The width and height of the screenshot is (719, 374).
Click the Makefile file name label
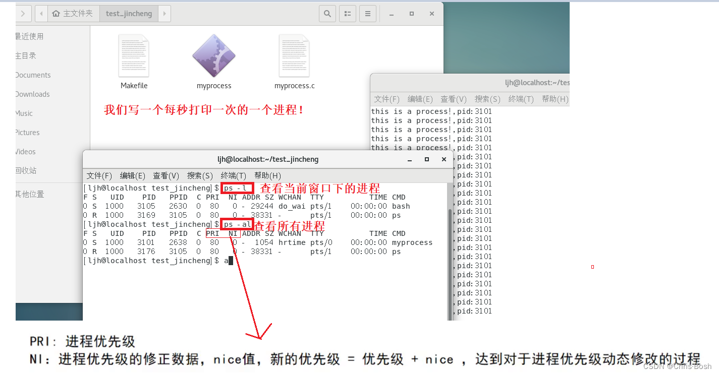pos(134,86)
